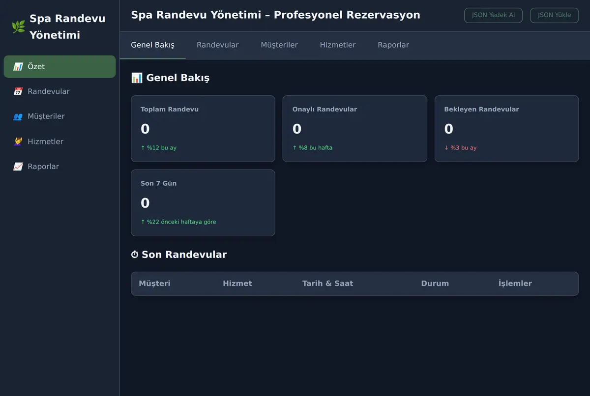Viewport: 590px width, 396px height.
Task: Click the '%12 bu ay' trend text
Action: 158,148
